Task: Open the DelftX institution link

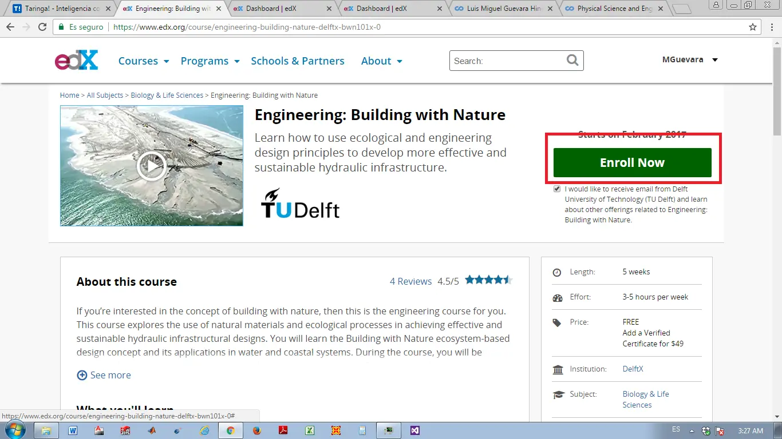Action: [633, 369]
